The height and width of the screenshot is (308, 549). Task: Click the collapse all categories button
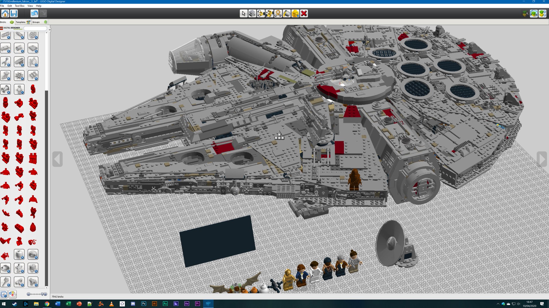4,294
